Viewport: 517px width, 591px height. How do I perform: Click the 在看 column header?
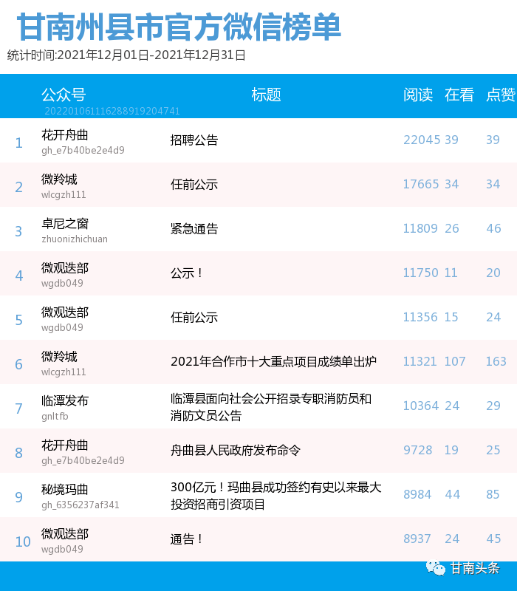pos(459,95)
